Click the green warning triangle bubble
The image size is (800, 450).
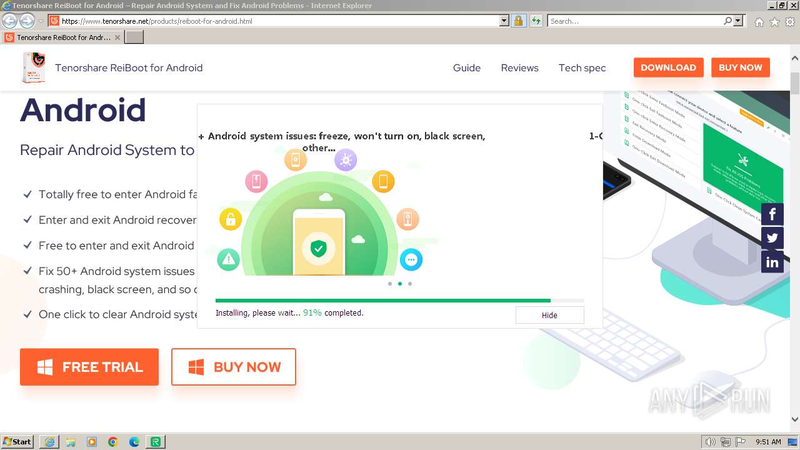(228, 259)
